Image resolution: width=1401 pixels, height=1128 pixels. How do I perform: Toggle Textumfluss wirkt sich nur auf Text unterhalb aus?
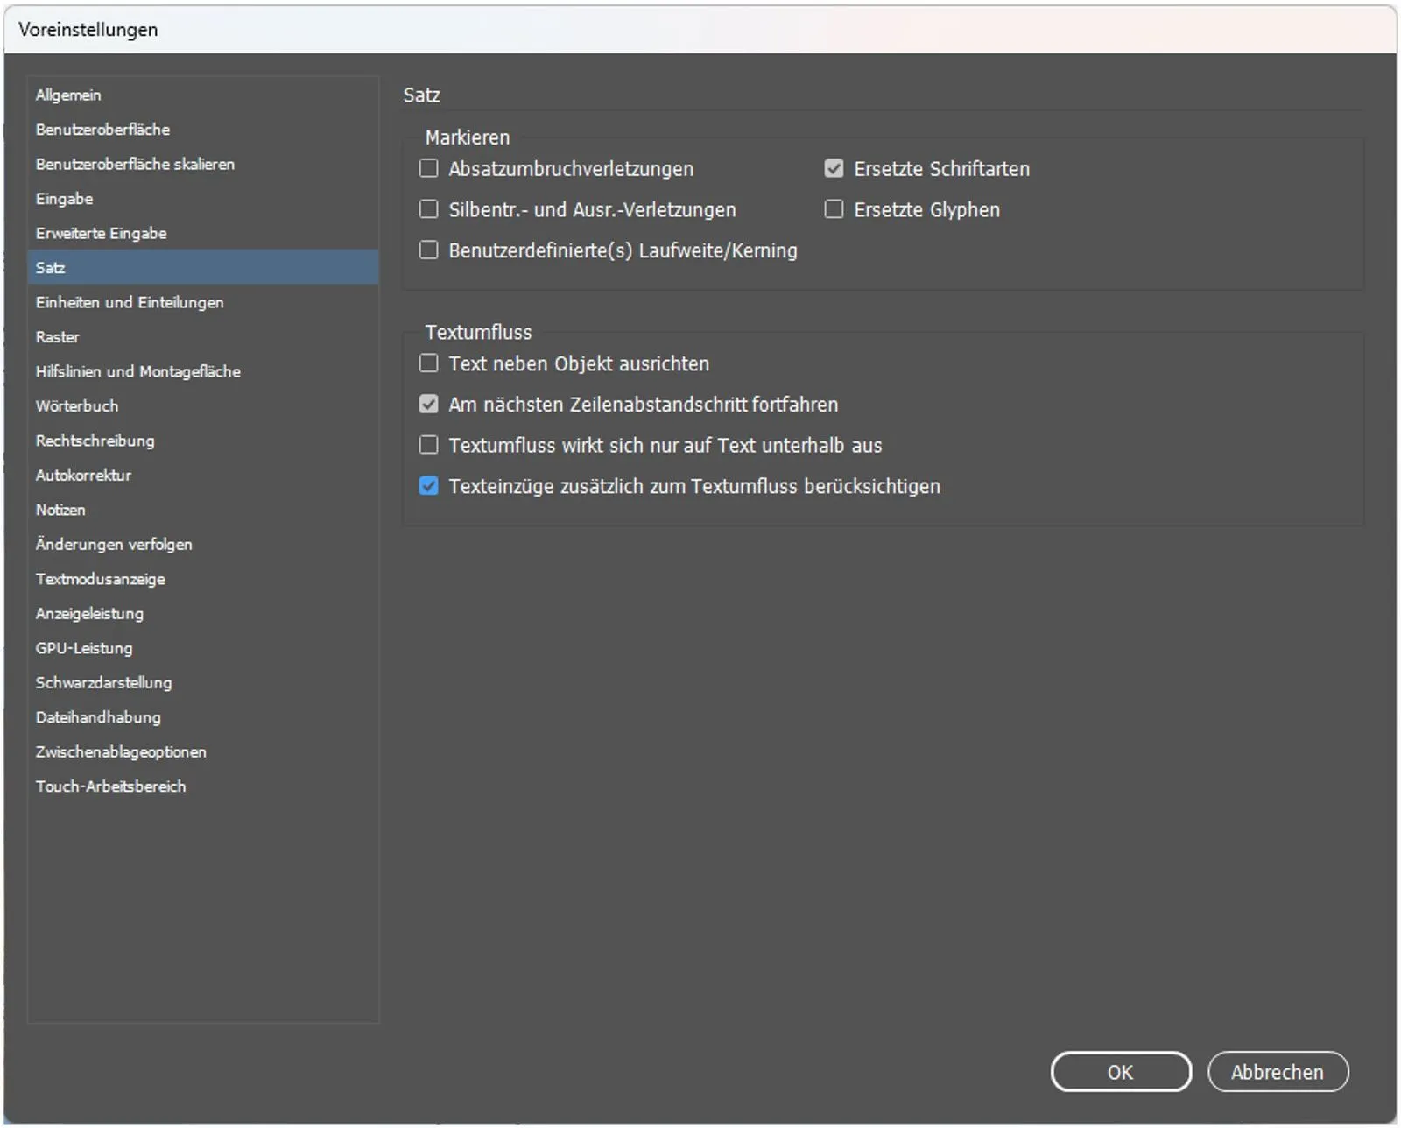point(428,445)
